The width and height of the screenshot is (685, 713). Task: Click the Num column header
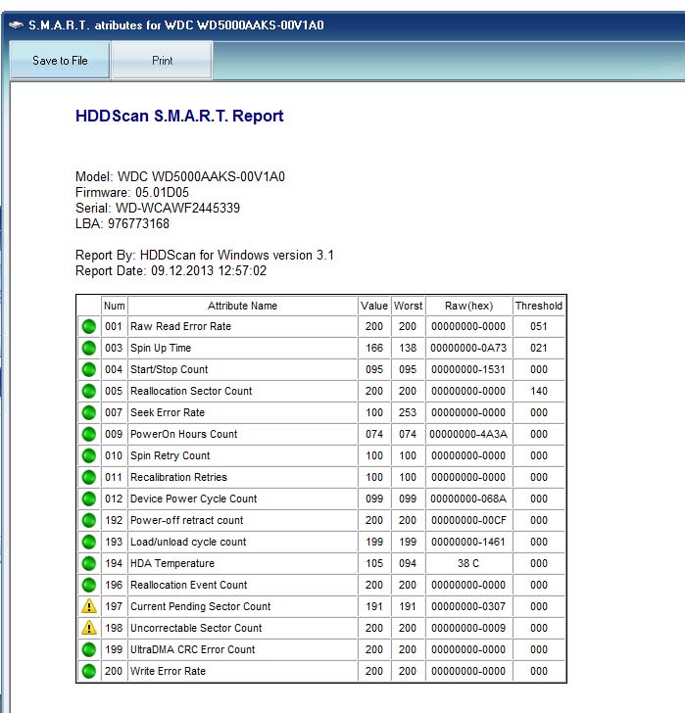(114, 306)
